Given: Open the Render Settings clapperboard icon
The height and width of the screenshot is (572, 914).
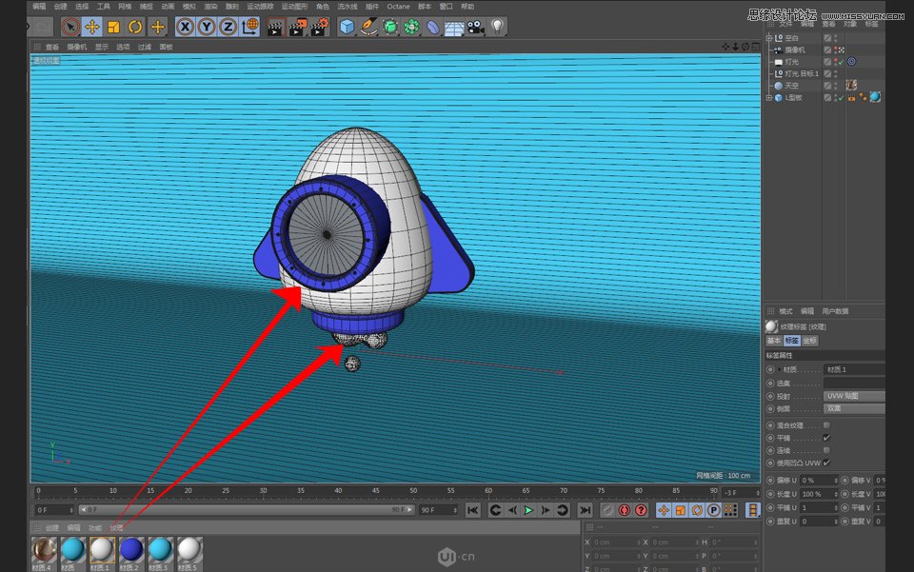Looking at the screenshot, I should pos(320,27).
